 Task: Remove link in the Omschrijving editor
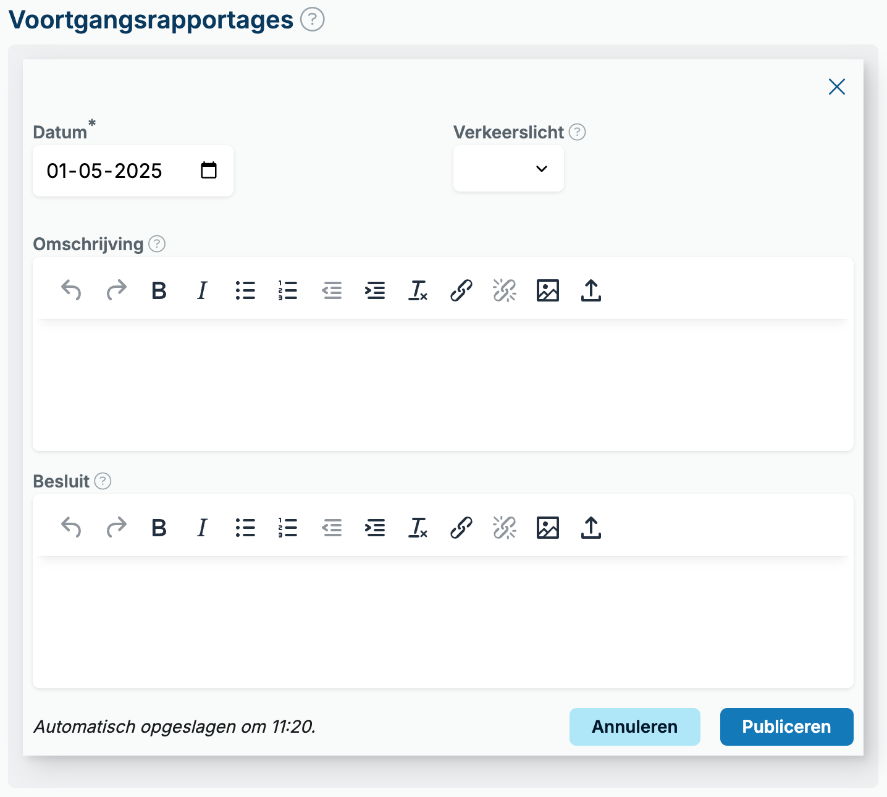click(x=505, y=290)
